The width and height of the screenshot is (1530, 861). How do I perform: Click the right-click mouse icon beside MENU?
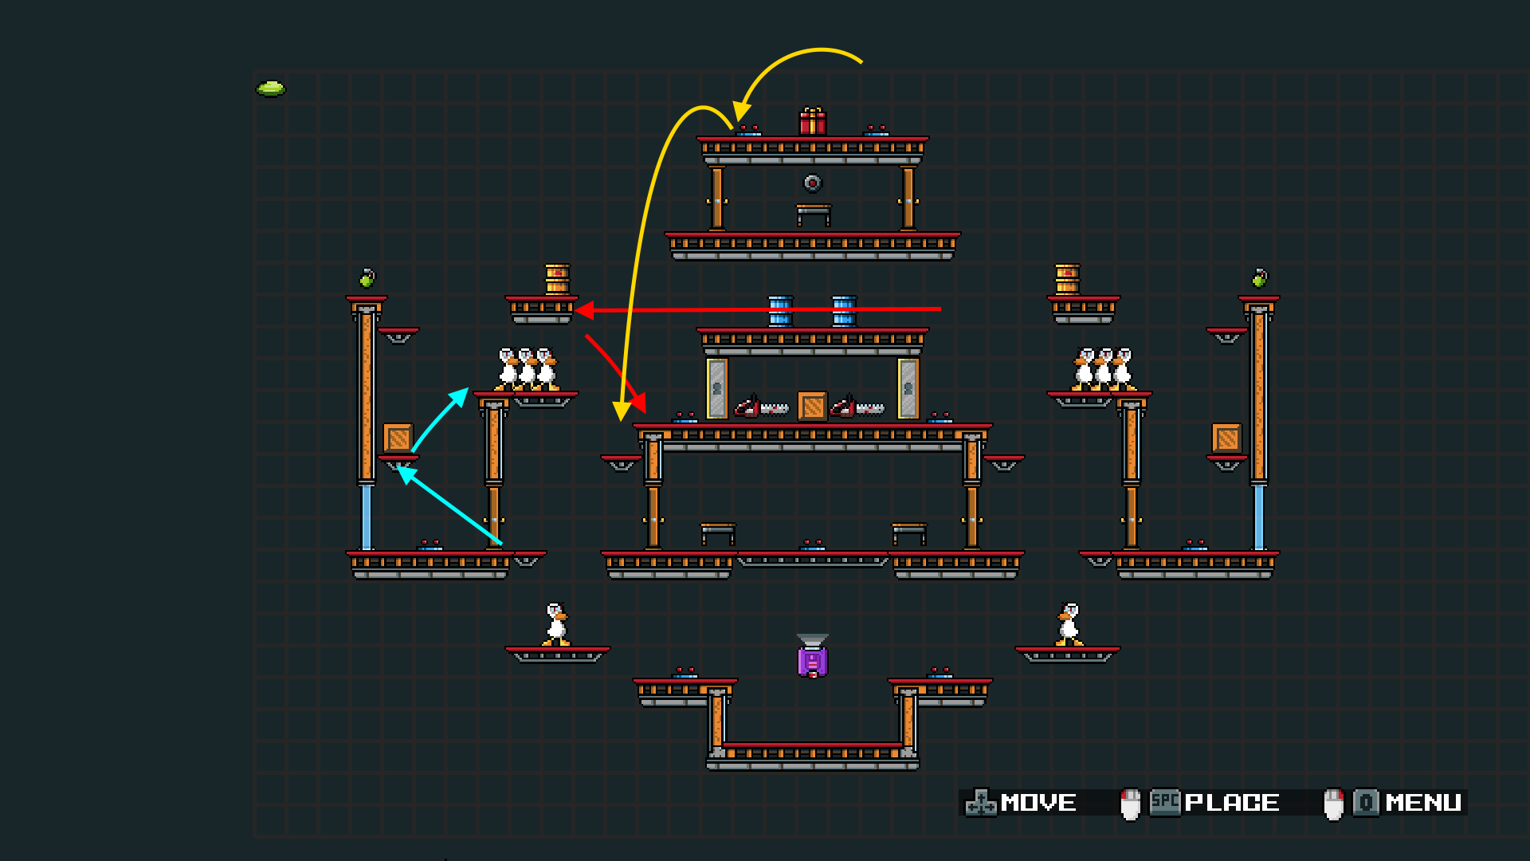pyautogui.click(x=1333, y=804)
